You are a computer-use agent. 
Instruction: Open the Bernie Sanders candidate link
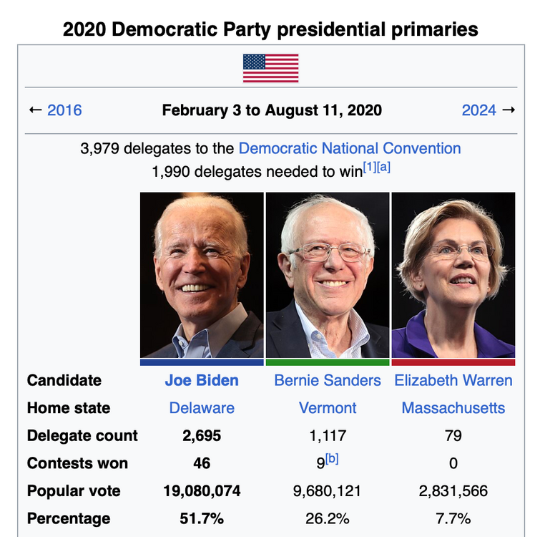click(328, 380)
